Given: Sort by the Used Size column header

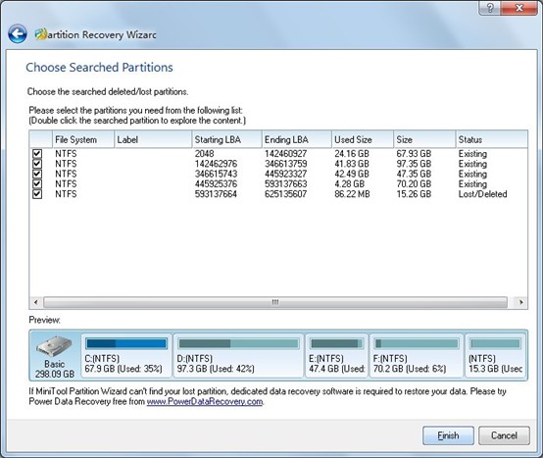Looking at the screenshot, I should (x=363, y=139).
